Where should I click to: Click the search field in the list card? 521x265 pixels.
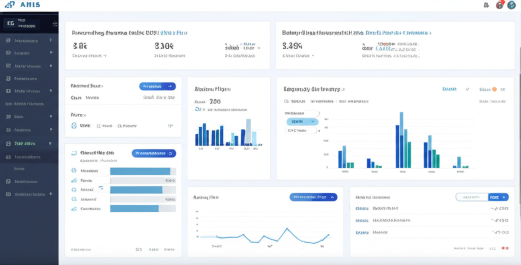point(471,197)
